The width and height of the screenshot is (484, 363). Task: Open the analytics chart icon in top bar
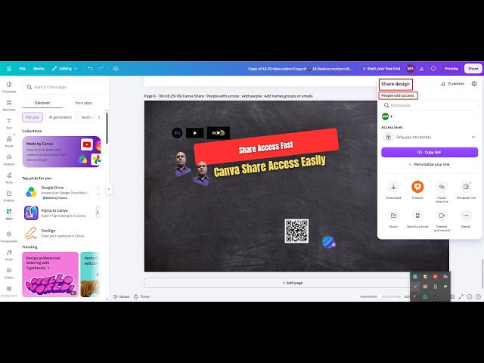pos(421,69)
